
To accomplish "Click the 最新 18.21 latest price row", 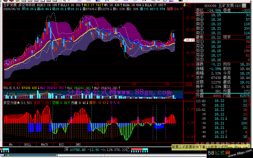I will (x=208, y=37).
